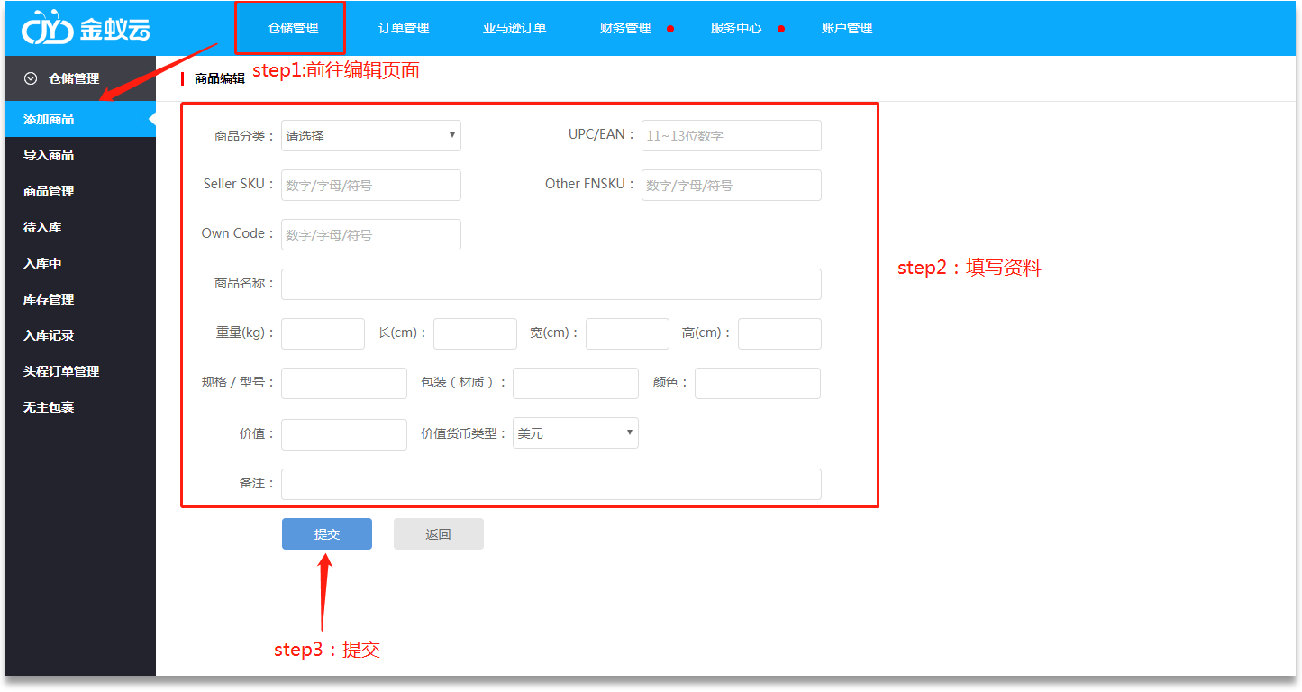Switch to the 亚马逊订单 tab
The height and width of the screenshot is (692, 1302).
tap(514, 29)
